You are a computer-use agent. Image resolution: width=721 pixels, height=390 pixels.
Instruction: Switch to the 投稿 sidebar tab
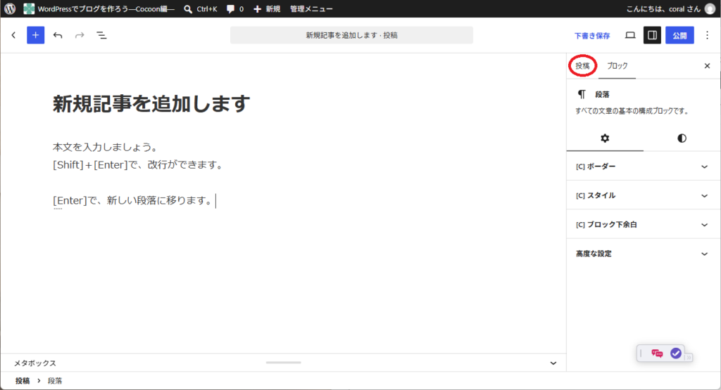582,65
